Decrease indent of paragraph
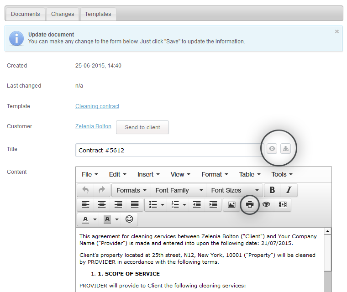The image size is (347, 292). (x=197, y=204)
